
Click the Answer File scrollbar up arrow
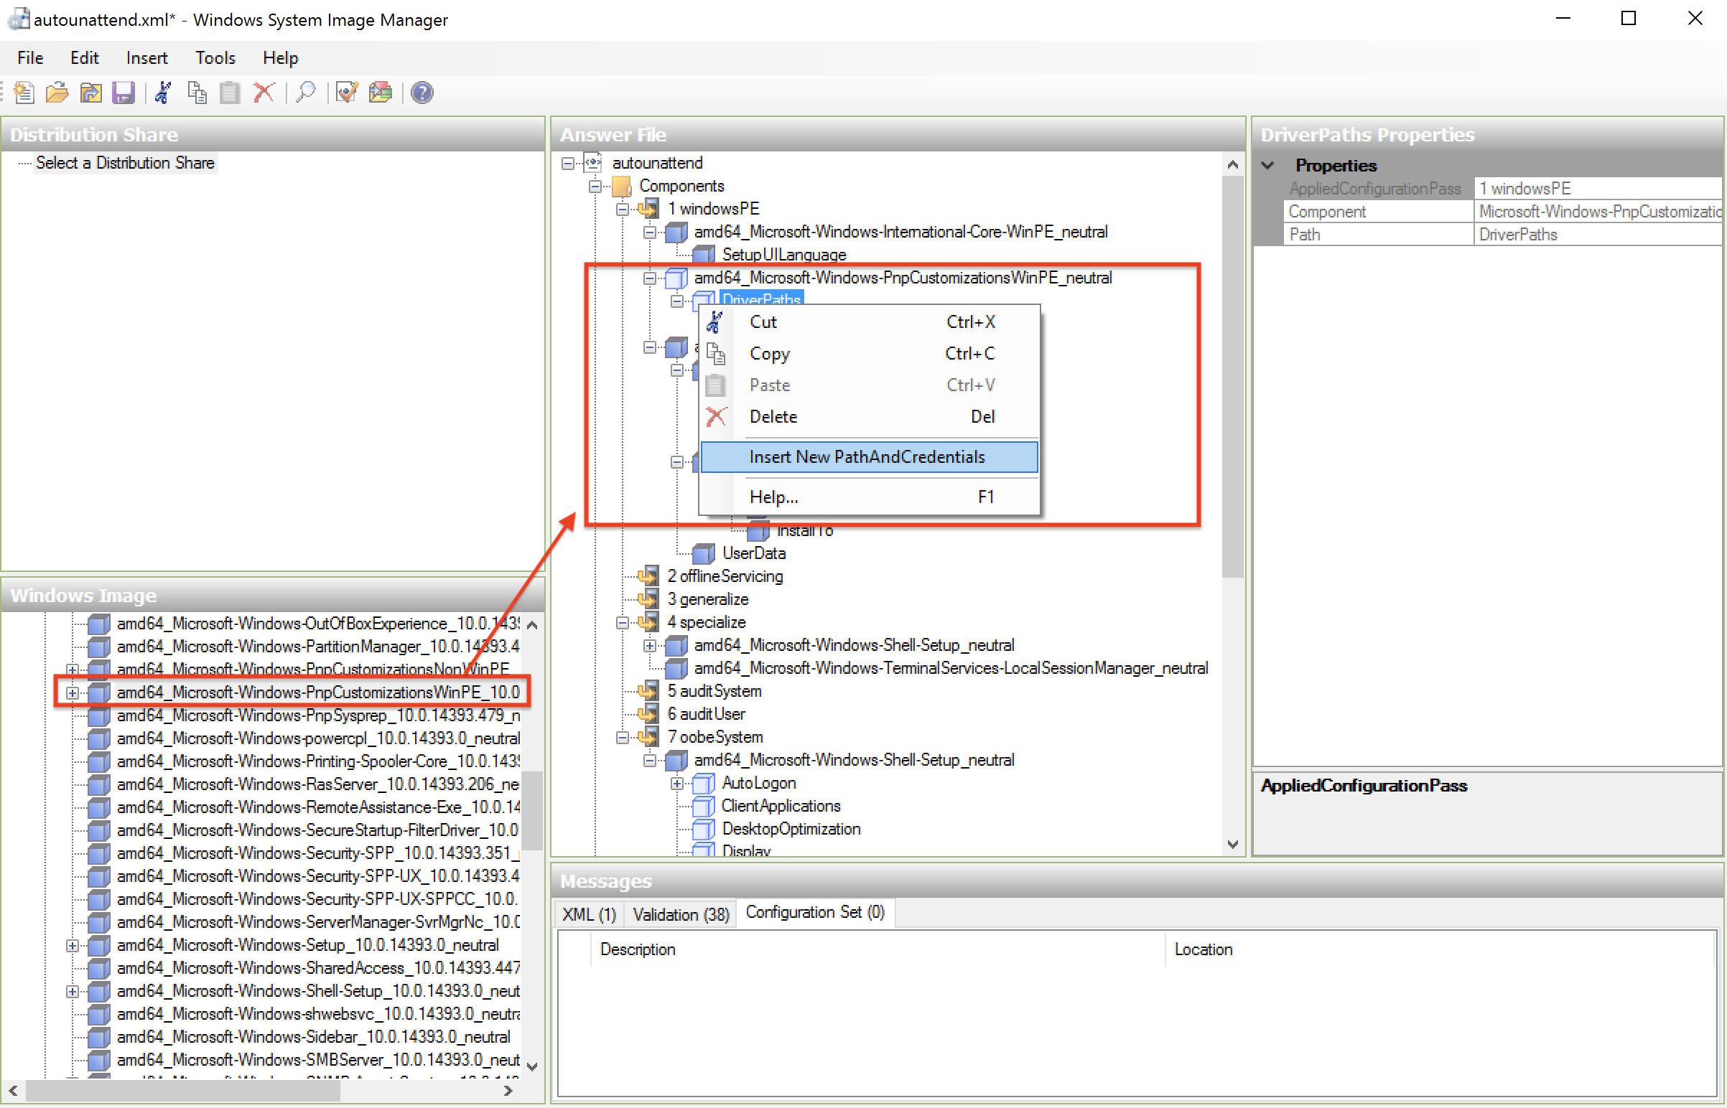[1233, 165]
